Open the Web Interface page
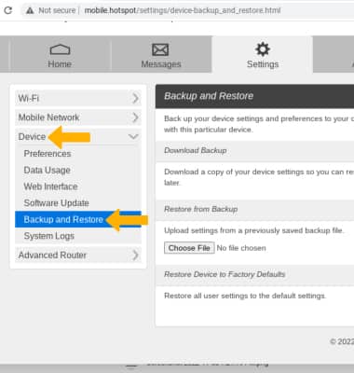 [x=50, y=186]
